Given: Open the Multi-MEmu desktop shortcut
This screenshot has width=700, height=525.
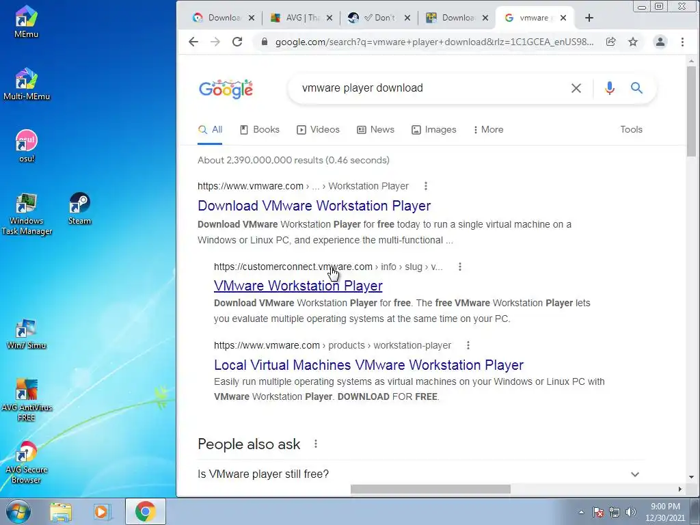Looking at the screenshot, I should point(27,84).
